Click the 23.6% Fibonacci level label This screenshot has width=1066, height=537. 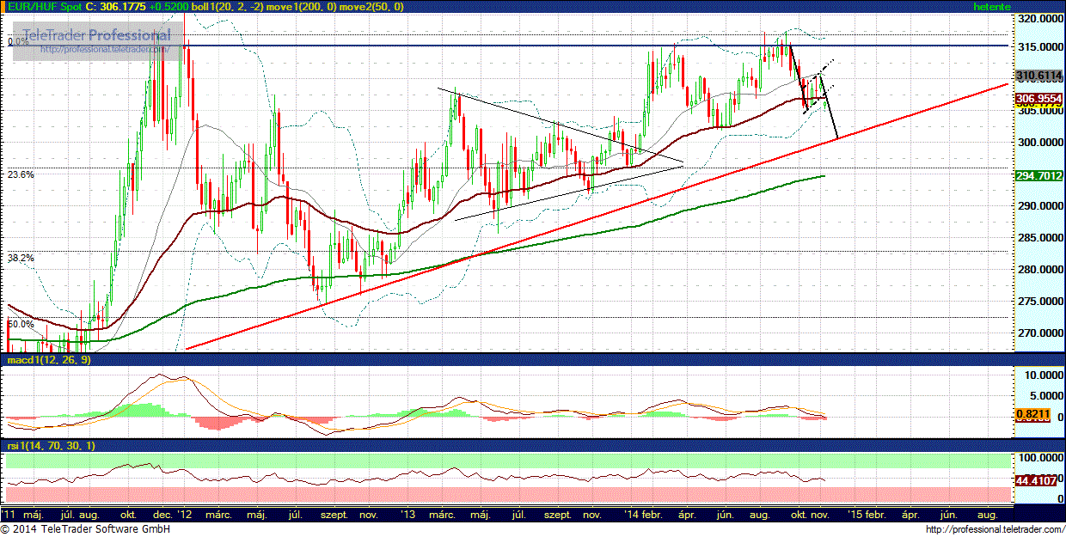(x=21, y=174)
